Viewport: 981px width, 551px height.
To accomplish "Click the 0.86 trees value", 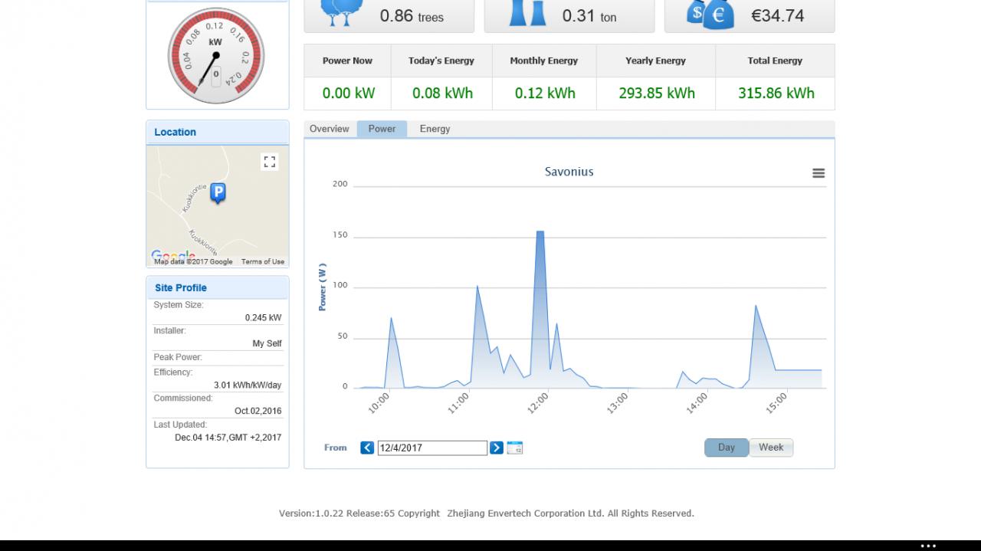I will point(412,15).
